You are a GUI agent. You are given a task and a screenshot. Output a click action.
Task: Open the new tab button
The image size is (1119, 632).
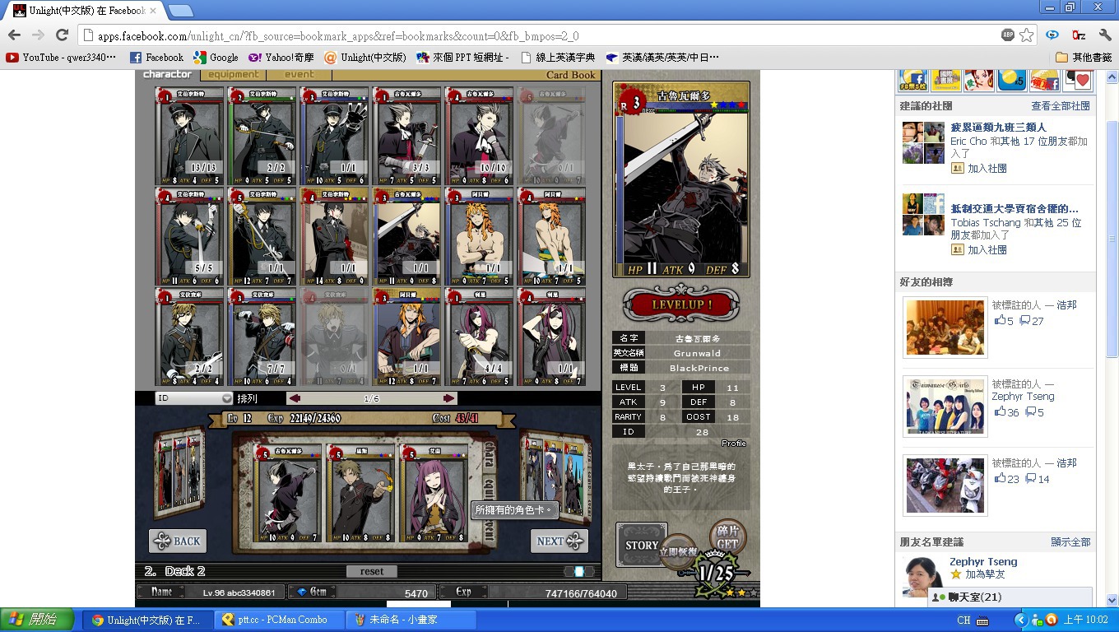[x=180, y=10]
